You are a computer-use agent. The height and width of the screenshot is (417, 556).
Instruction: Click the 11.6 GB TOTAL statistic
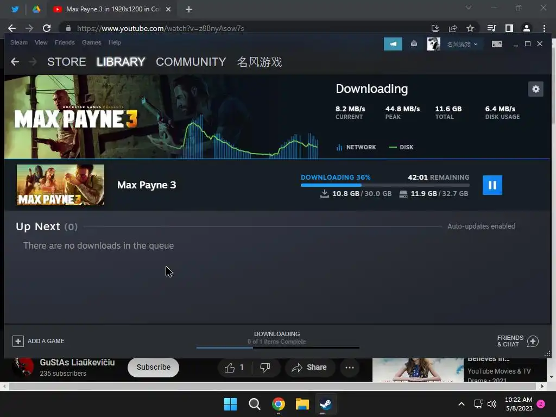pyautogui.click(x=448, y=112)
